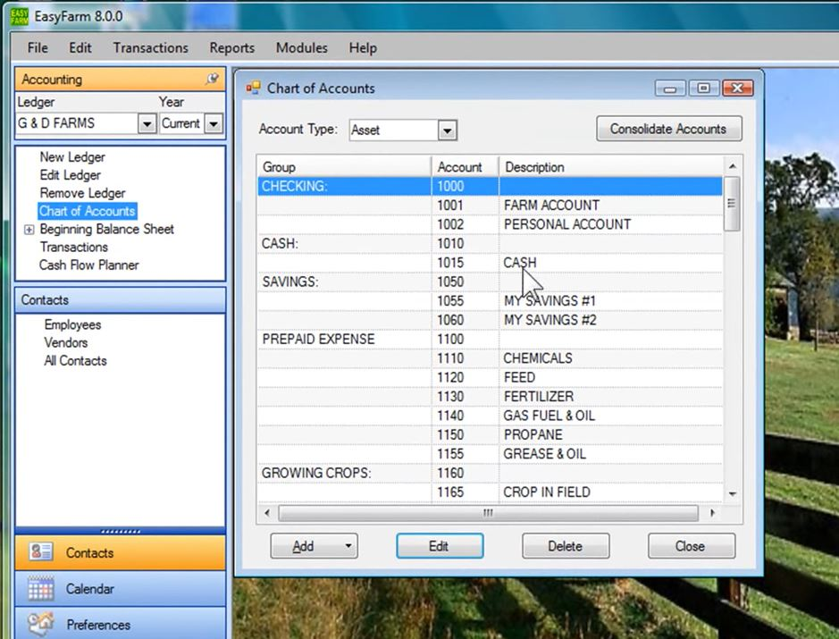Click the Consolidate Accounts button

(x=669, y=129)
